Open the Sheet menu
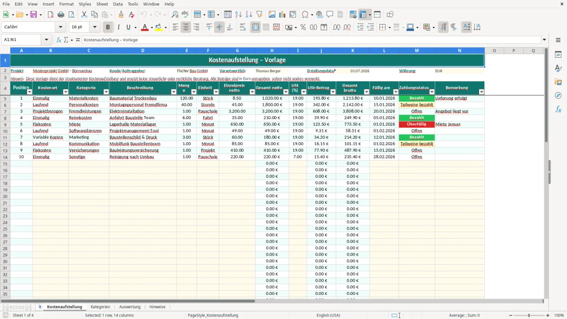This screenshot has width=567, height=319. 102,4
